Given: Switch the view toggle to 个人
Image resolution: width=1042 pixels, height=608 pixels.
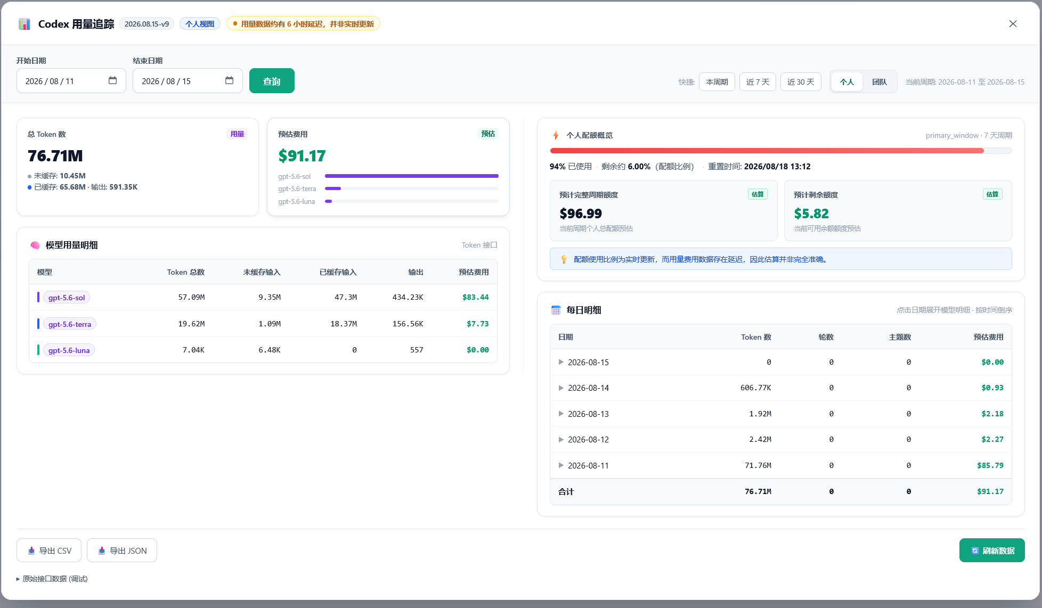Looking at the screenshot, I should [846, 82].
